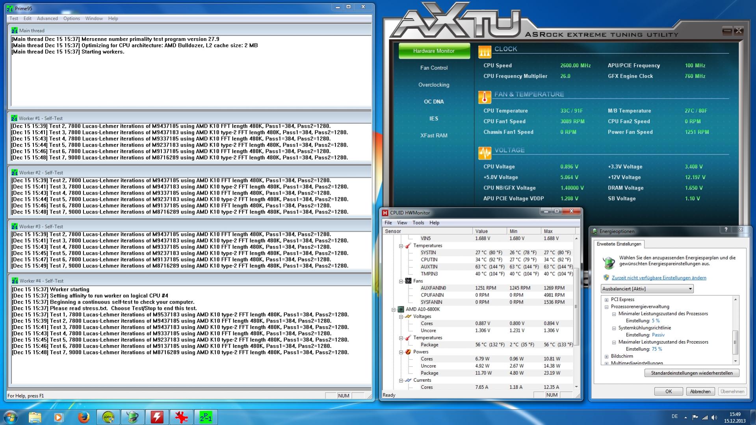Click the Currents node wave icon
Screen dimensions: 756x425
pos(408,380)
